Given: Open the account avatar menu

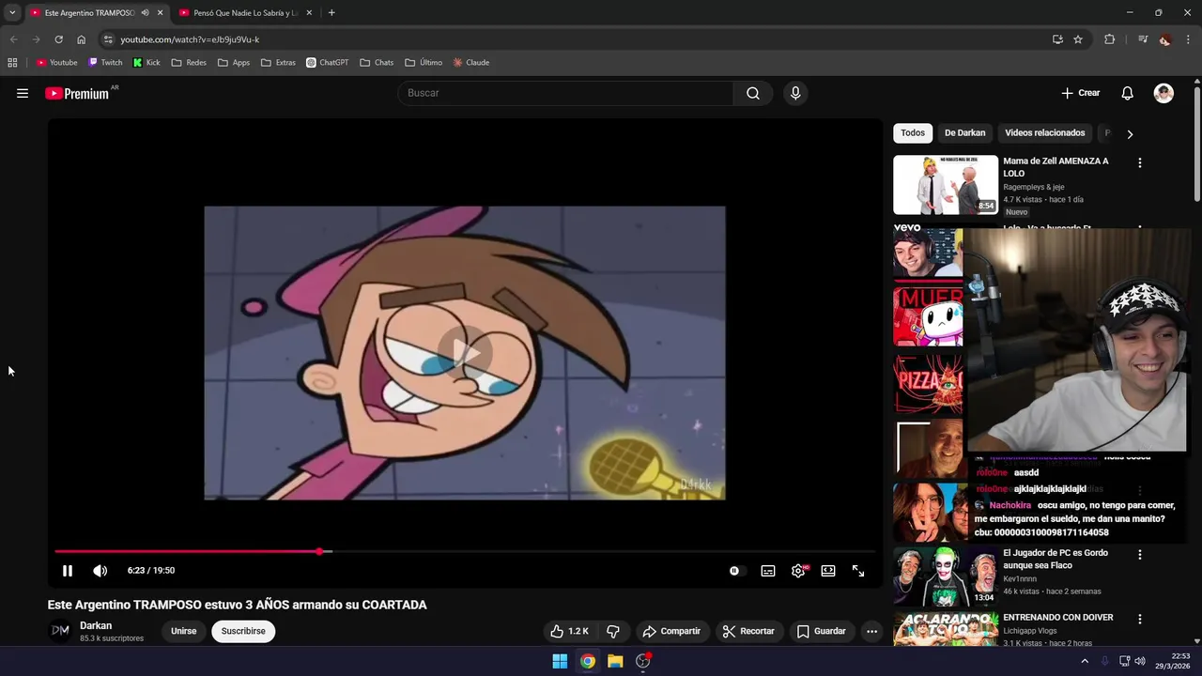Looking at the screenshot, I should pos(1163,93).
